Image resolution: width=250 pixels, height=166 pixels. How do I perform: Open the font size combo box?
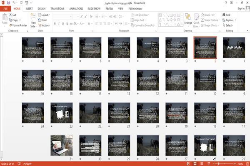[76, 16]
